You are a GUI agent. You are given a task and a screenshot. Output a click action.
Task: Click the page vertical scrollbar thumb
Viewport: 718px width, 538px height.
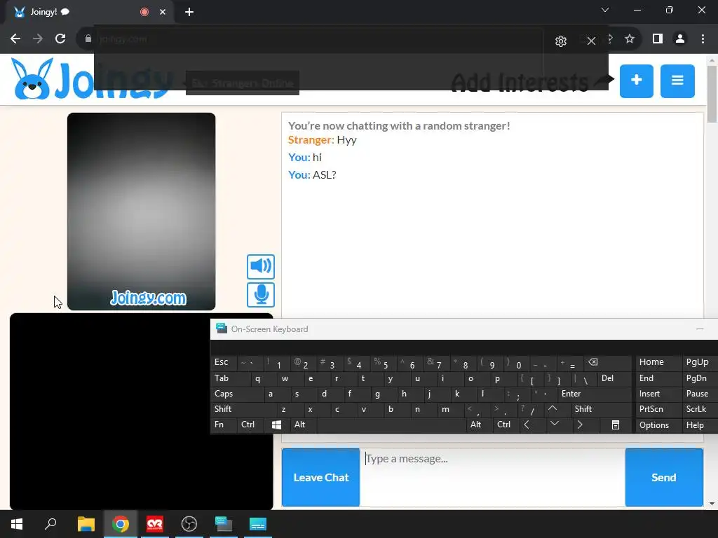point(712,94)
